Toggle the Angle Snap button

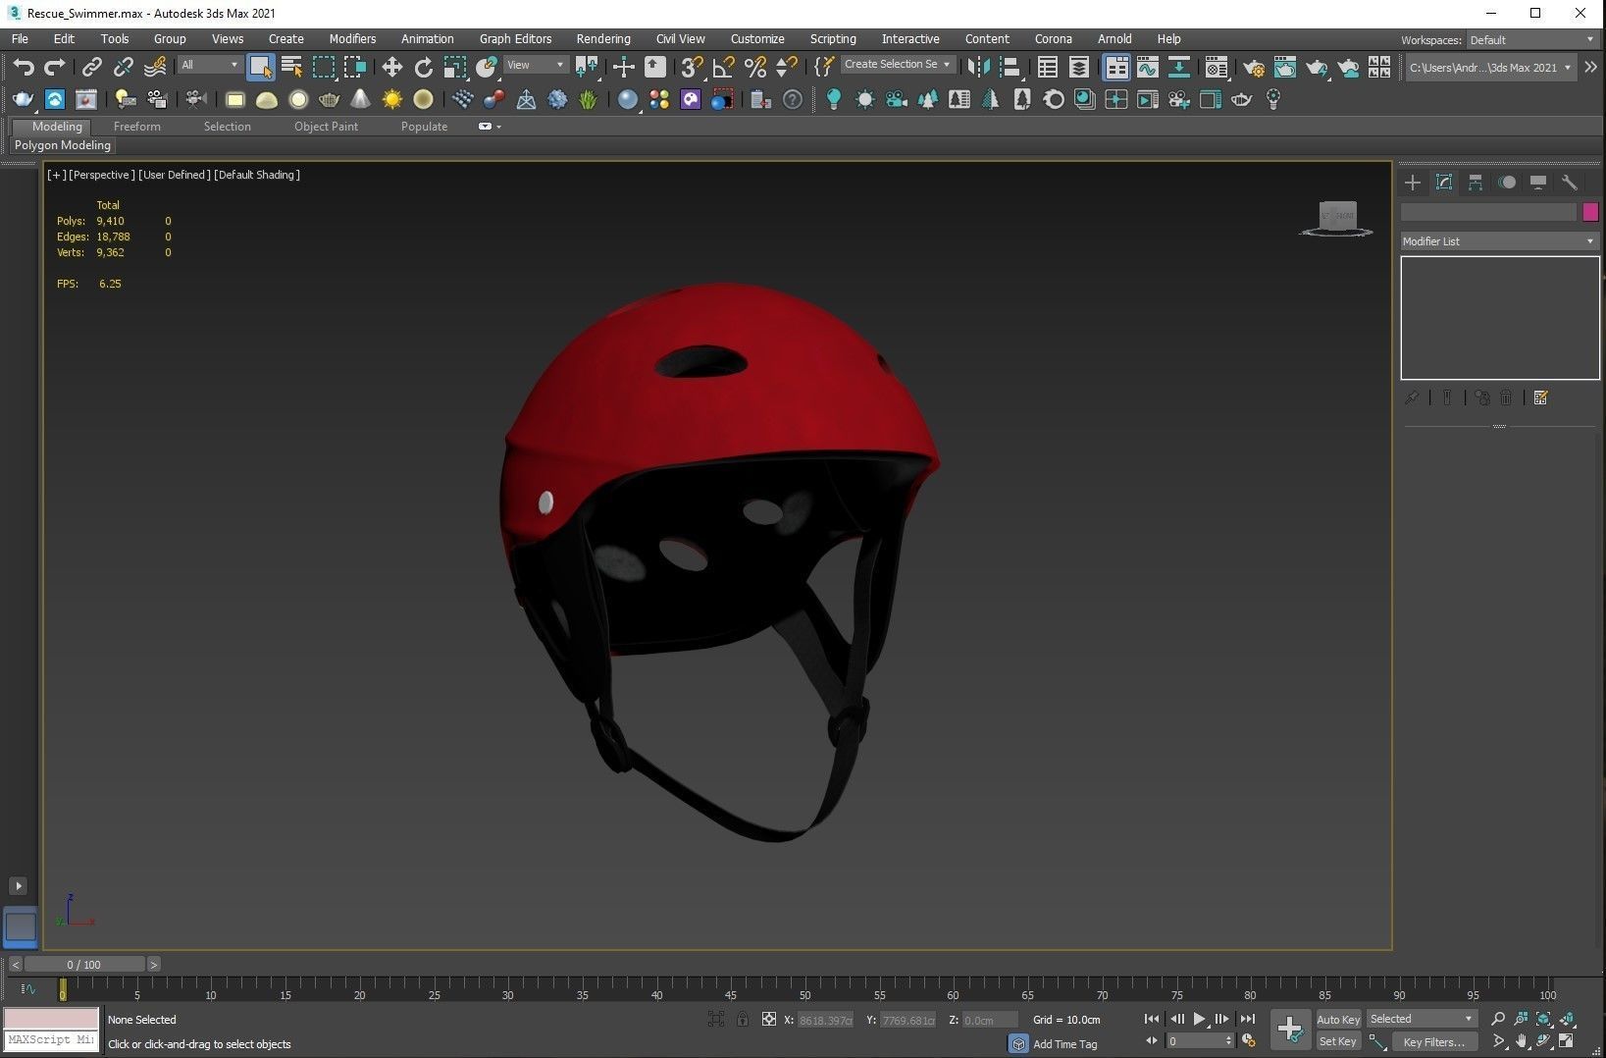[724, 67]
